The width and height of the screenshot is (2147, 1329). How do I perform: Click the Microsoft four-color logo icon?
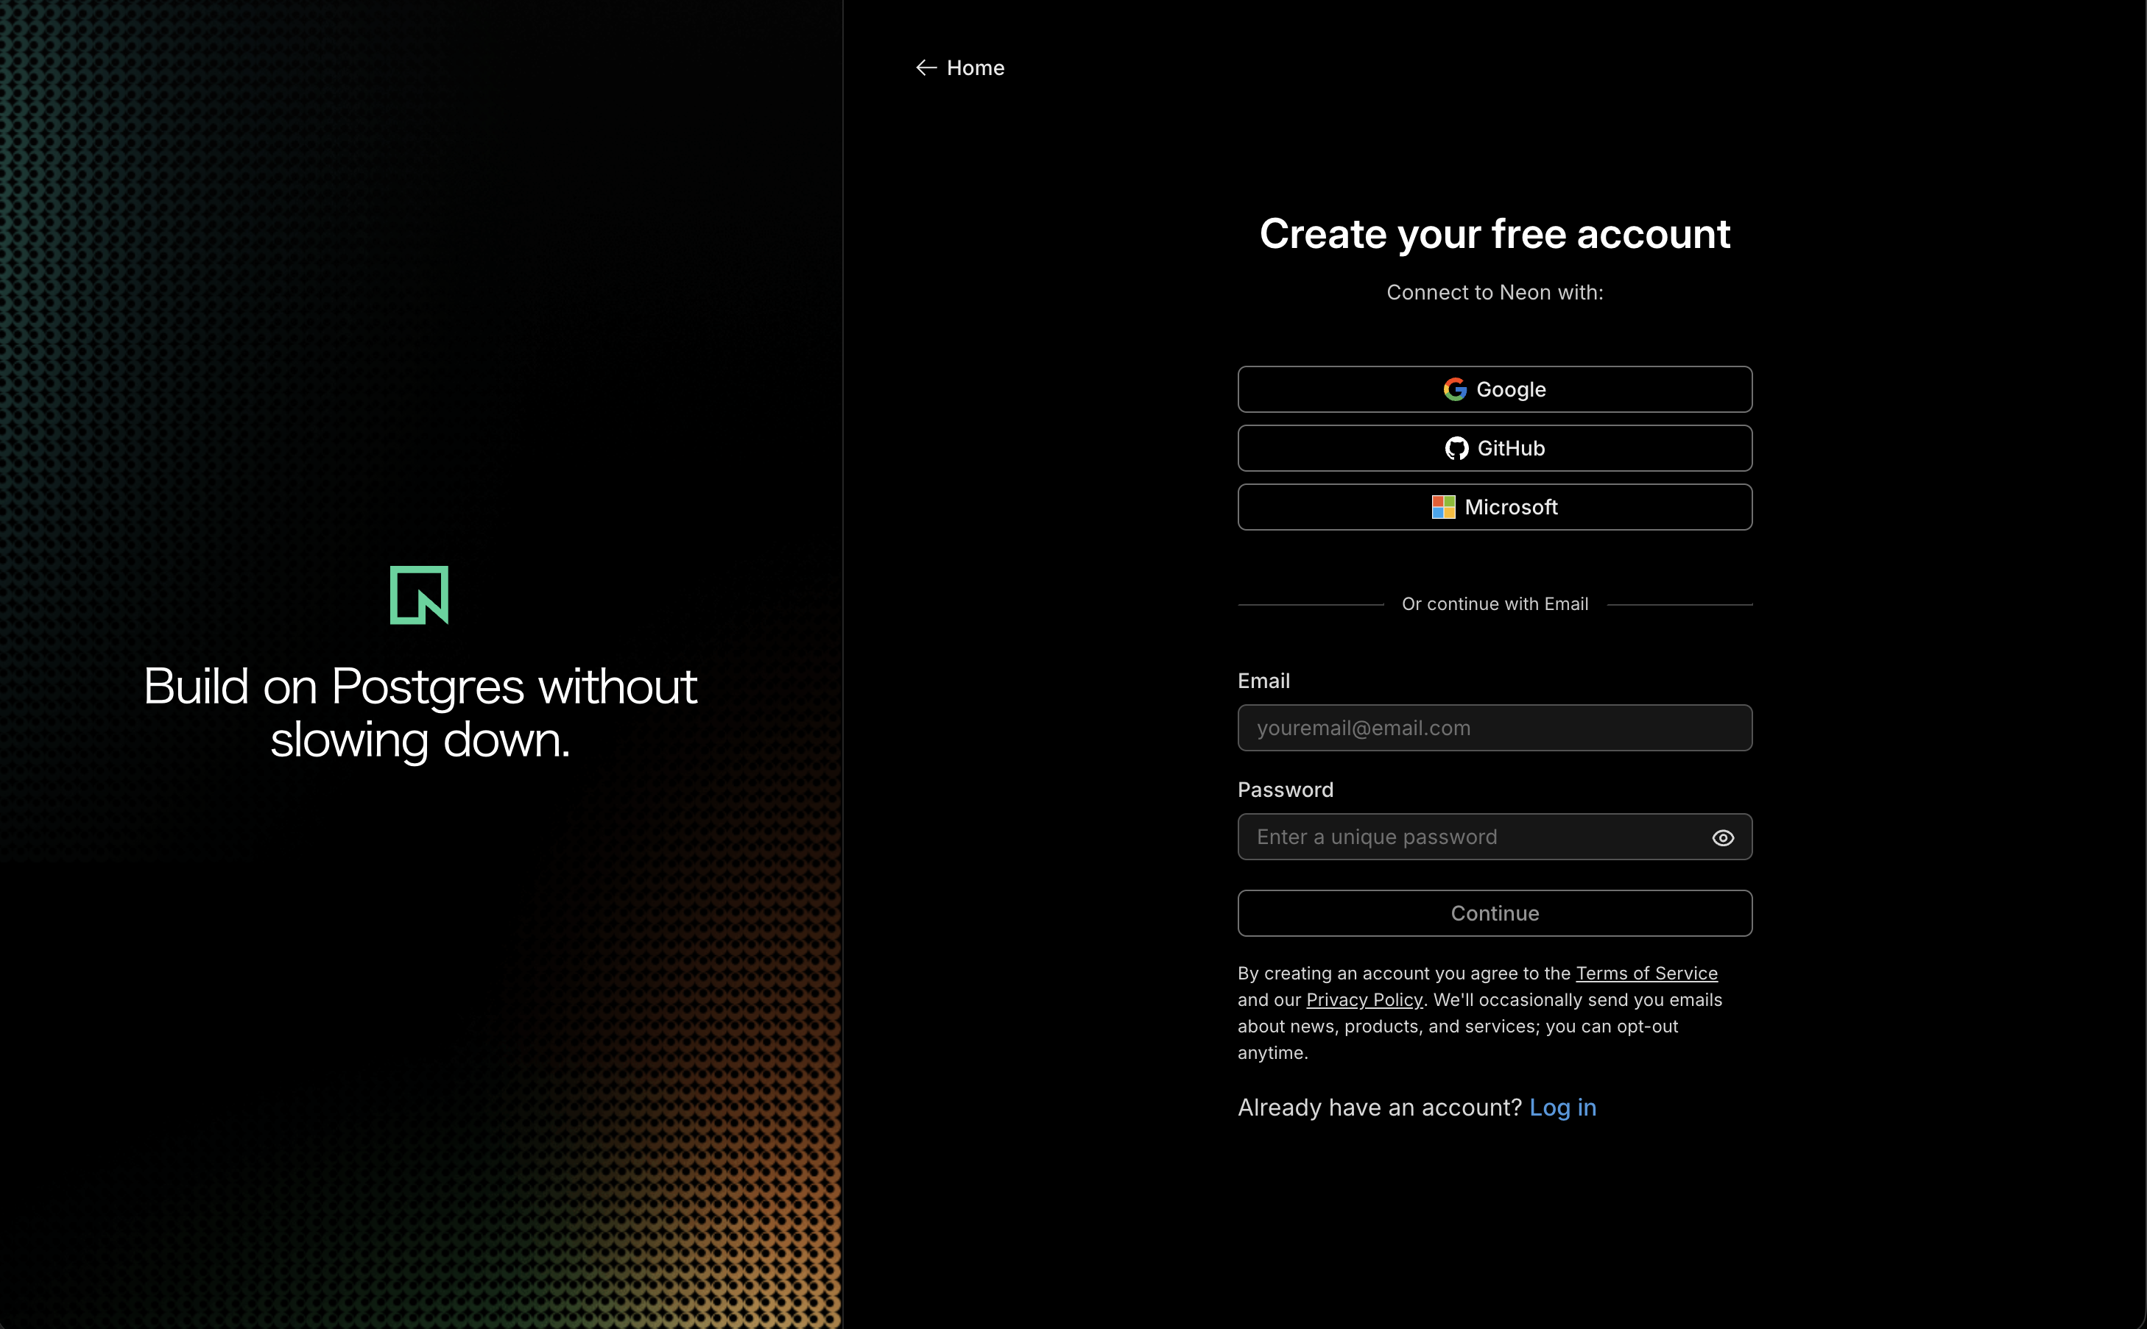point(1443,507)
